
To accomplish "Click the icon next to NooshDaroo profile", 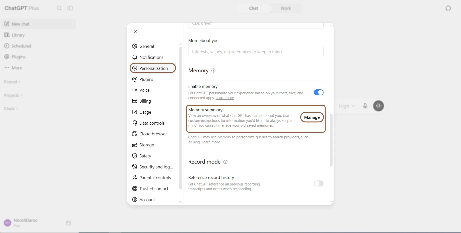I will coord(68,223).
